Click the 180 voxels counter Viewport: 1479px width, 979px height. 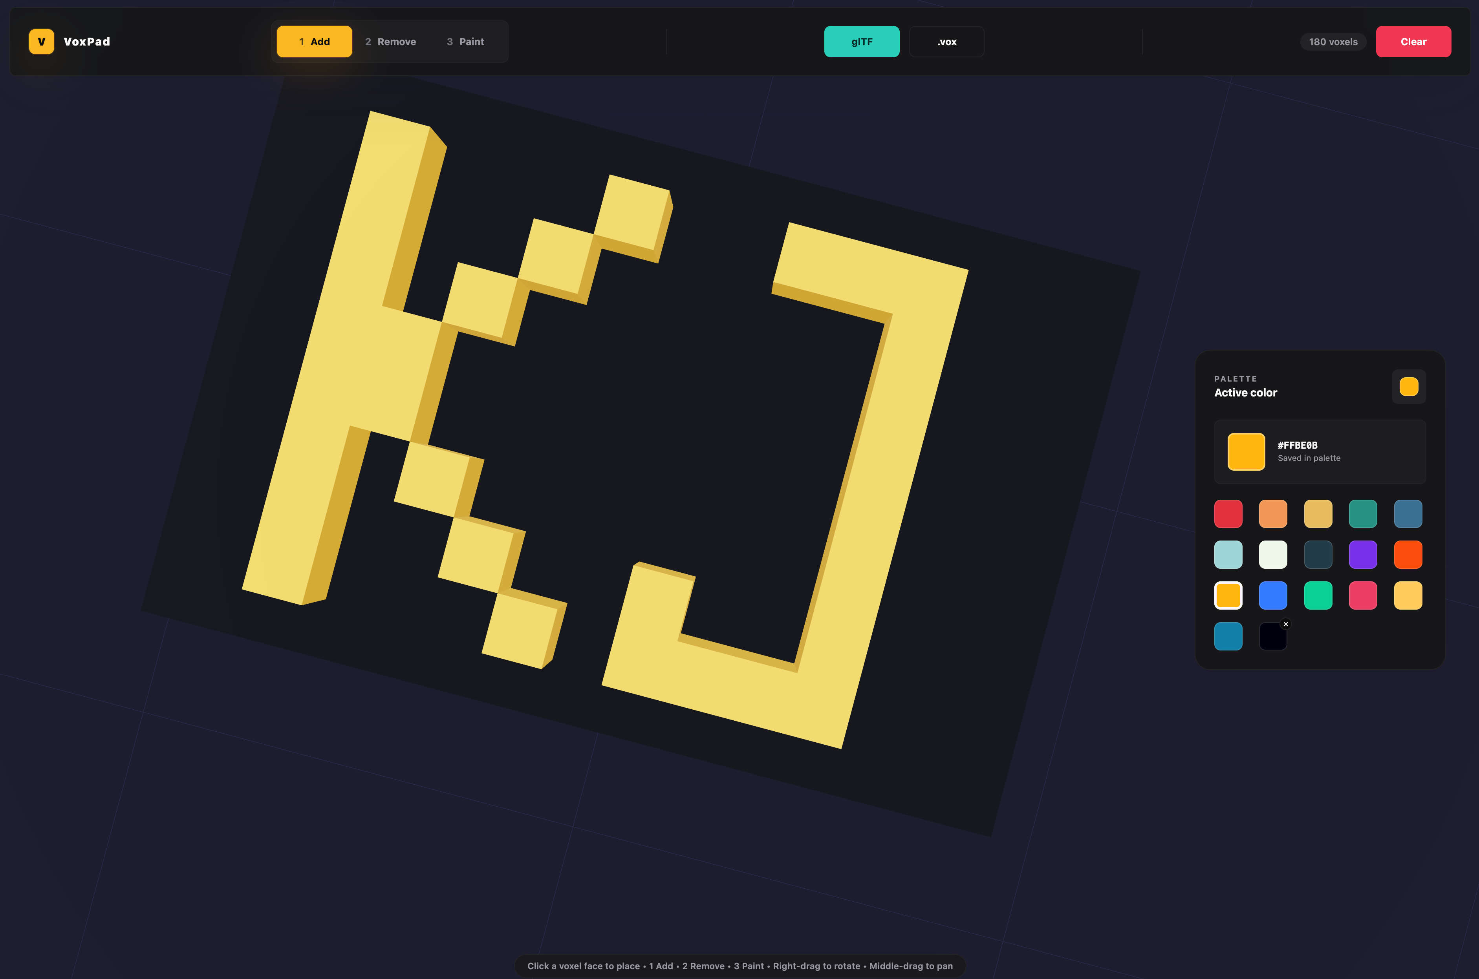(x=1333, y=42)
